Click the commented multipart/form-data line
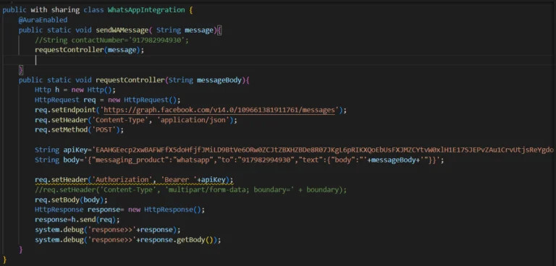This screenshot has width=556, height=266. coord(190,190)
